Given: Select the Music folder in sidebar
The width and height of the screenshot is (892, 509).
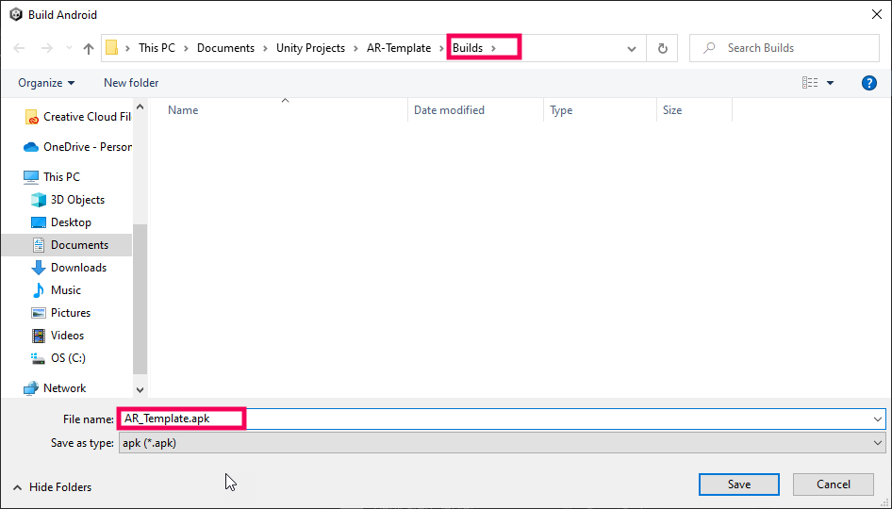Looking at the screenshot, I should [x=65, y=290].
